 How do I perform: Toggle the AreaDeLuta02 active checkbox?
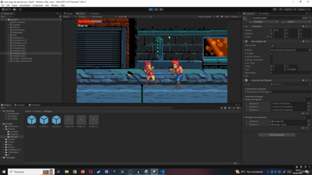251,18
